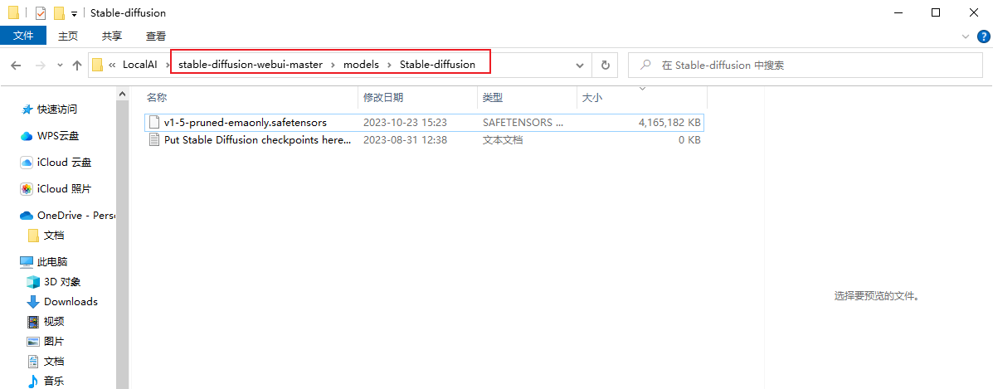Sort by 大小 column header
This screenshot has width=993, height=389.
(592, 98)
